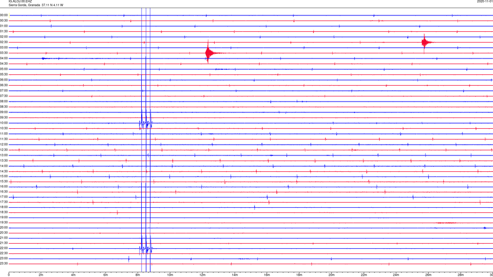Select the 04:30 row label
This screenshot has width=493, height=277.
click(4, 64)
